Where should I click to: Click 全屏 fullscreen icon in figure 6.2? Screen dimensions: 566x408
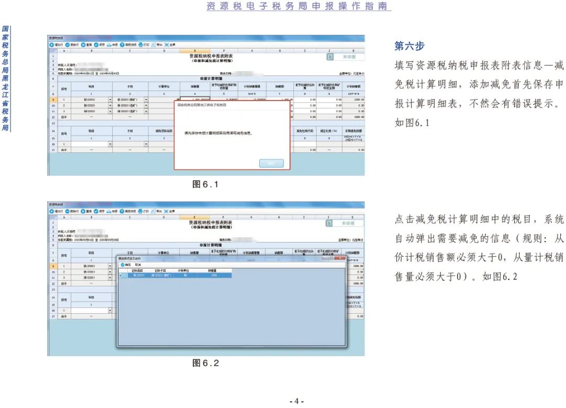click(x=167, y=211)
